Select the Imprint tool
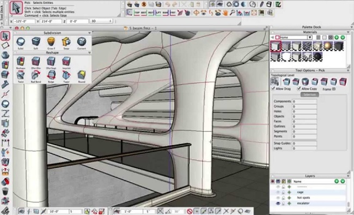Screen dimensions: 354x215 coord(66,61)
